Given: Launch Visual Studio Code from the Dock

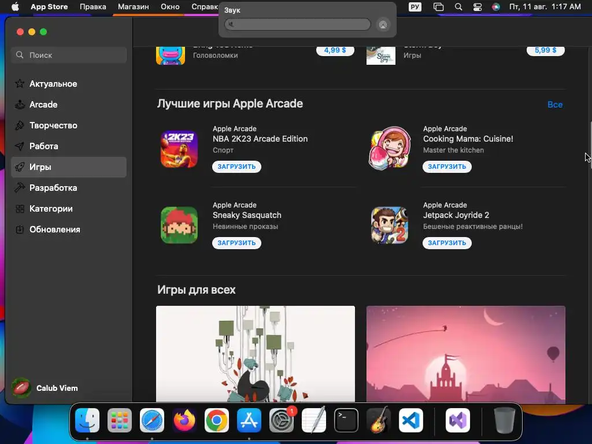Looking at the screenshot, I should [411, 420].
